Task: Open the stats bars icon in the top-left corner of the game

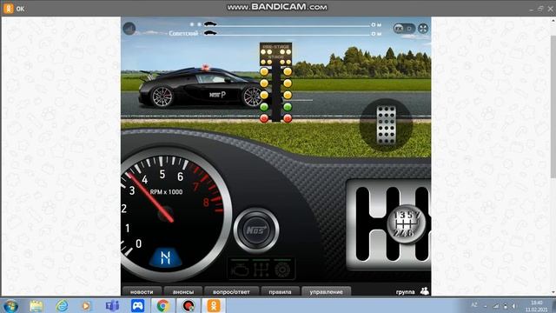Action: tap(129, 29)
